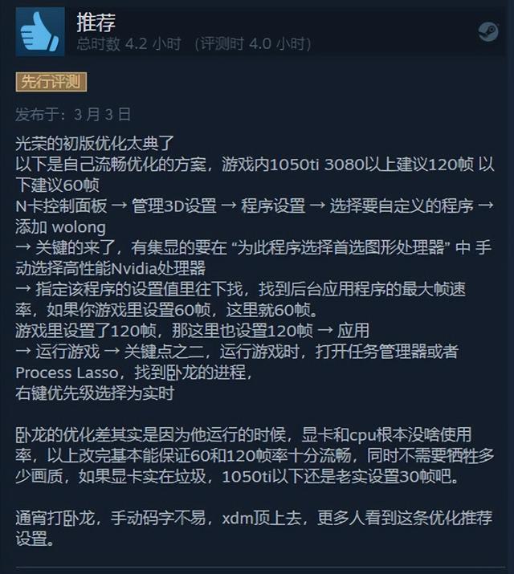Viewport: 514px width, 574px height.
Task: Click the 管理3D设置 text in the review
Action: point(174,206)
